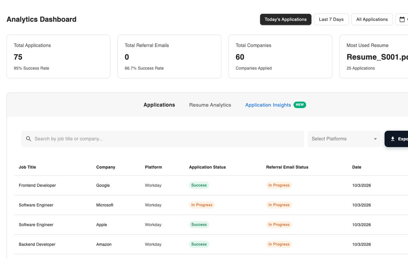The image size is (408, 259).
Task: Click Google row's referral In Progress badge
Action: pyautogui.click(x=279, y=185)
